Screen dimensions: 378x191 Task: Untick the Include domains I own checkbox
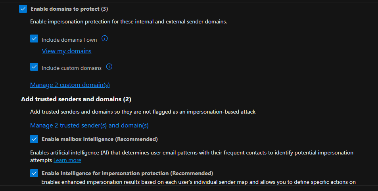click(34, 39)
